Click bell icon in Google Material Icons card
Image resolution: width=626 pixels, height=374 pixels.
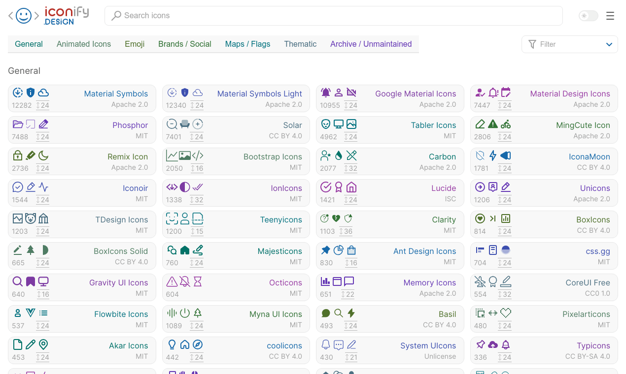(x=326, y=92)
